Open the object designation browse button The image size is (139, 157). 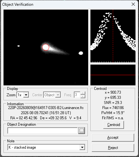[81, 130]
